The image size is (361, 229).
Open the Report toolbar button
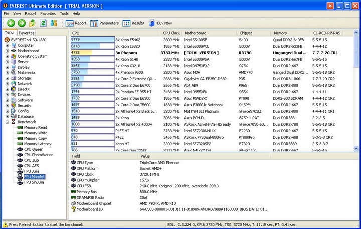76,23
